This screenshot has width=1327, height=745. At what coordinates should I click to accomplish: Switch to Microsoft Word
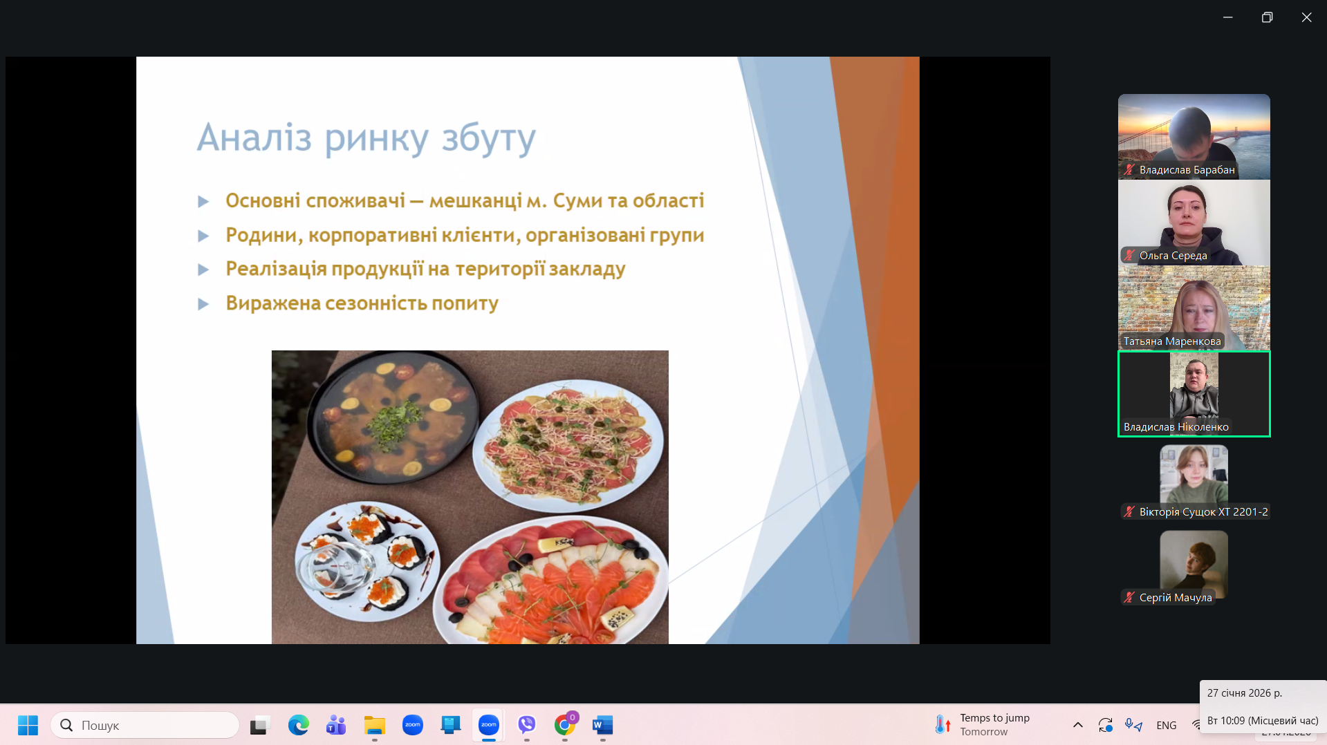click(602, 725)
